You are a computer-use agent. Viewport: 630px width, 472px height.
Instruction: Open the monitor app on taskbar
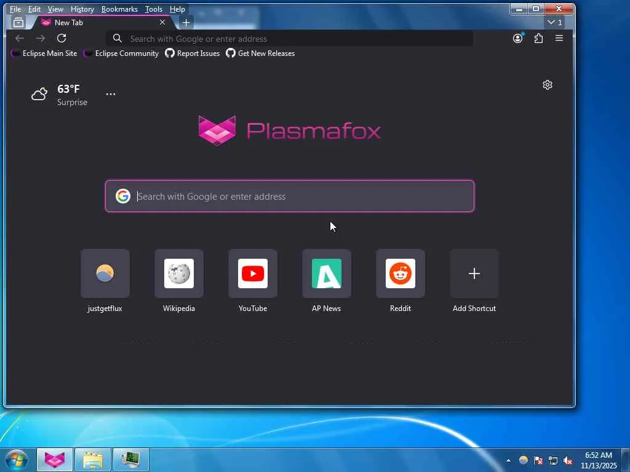click(x=131, y=460)
